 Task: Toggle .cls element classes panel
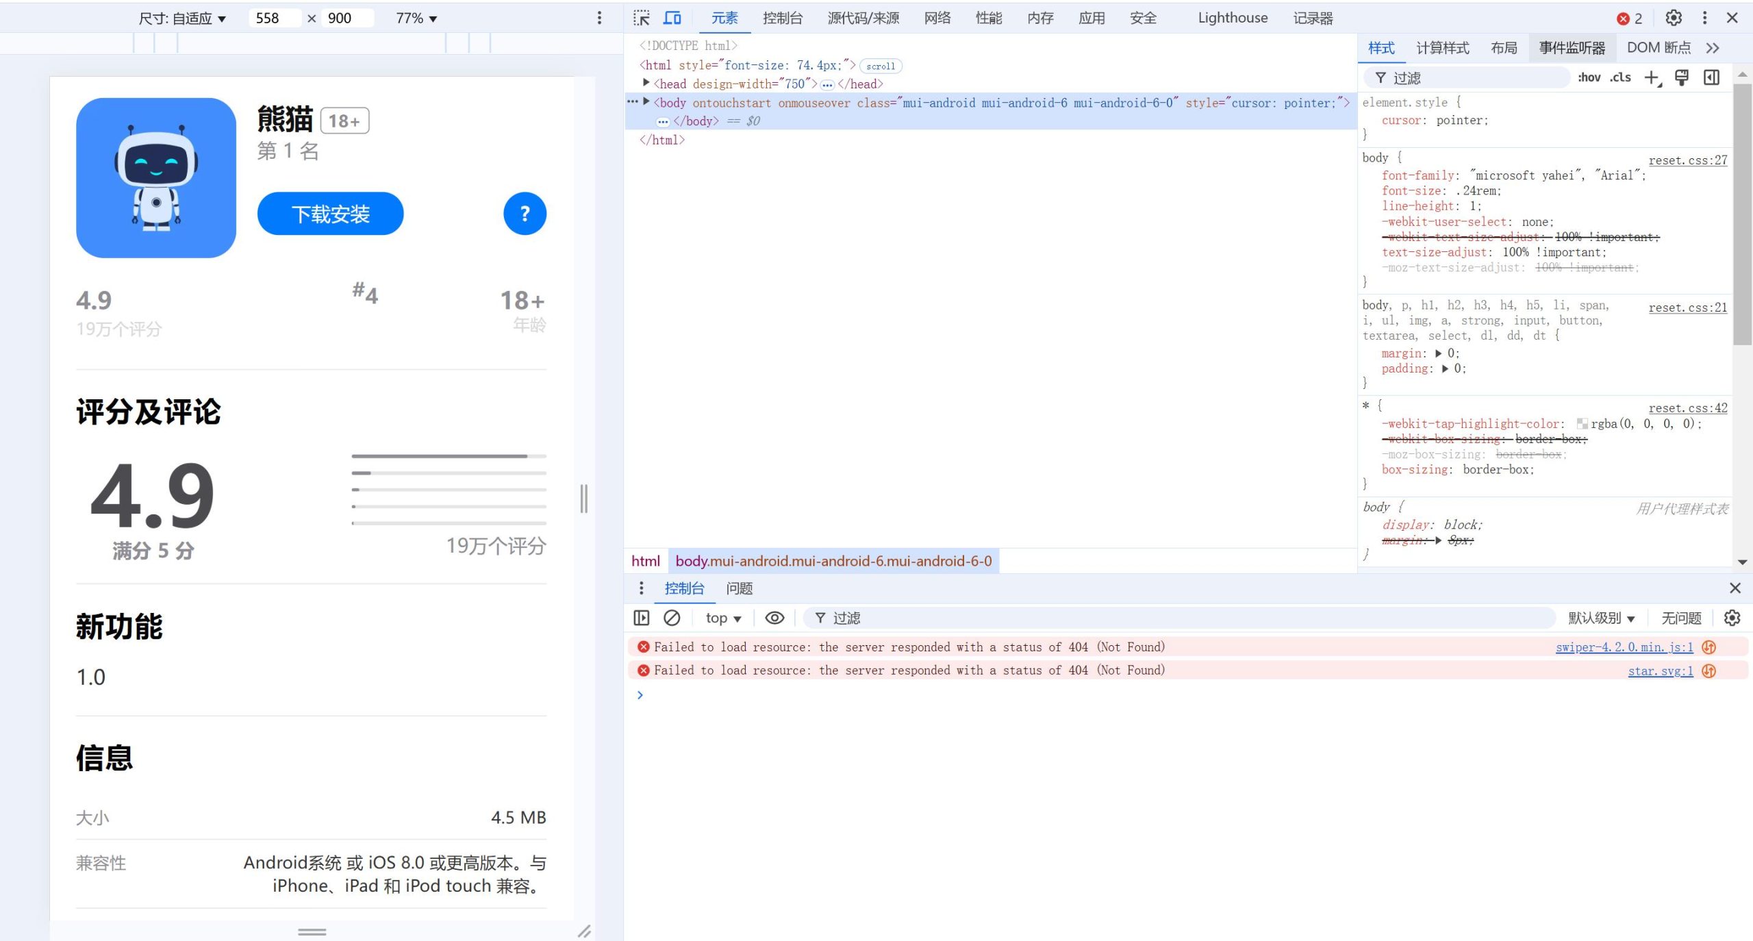point(1620,77)
